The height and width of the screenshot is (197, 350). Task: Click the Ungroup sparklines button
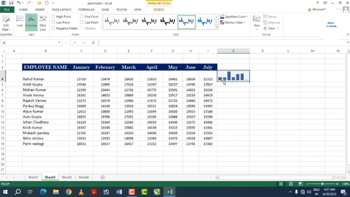[272, 22]
